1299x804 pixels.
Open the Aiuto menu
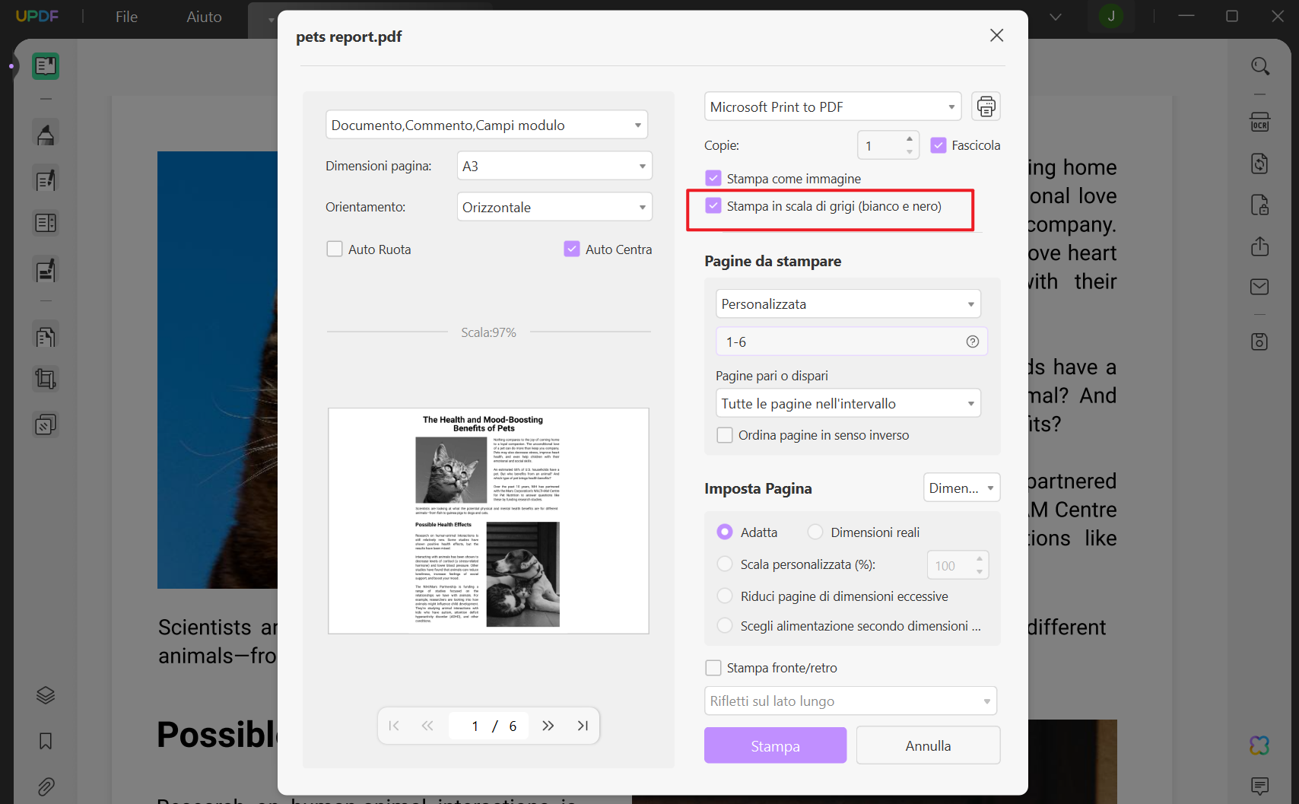[204, 17]
